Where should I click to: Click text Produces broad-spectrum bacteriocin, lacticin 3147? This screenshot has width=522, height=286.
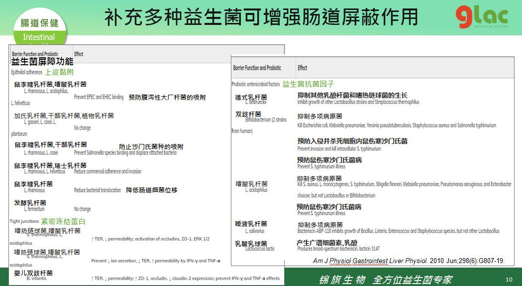(338, 248)
